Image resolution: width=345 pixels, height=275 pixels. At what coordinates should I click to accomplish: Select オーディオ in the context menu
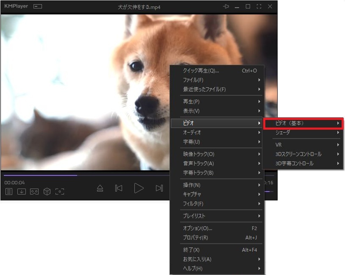(217, 133)
